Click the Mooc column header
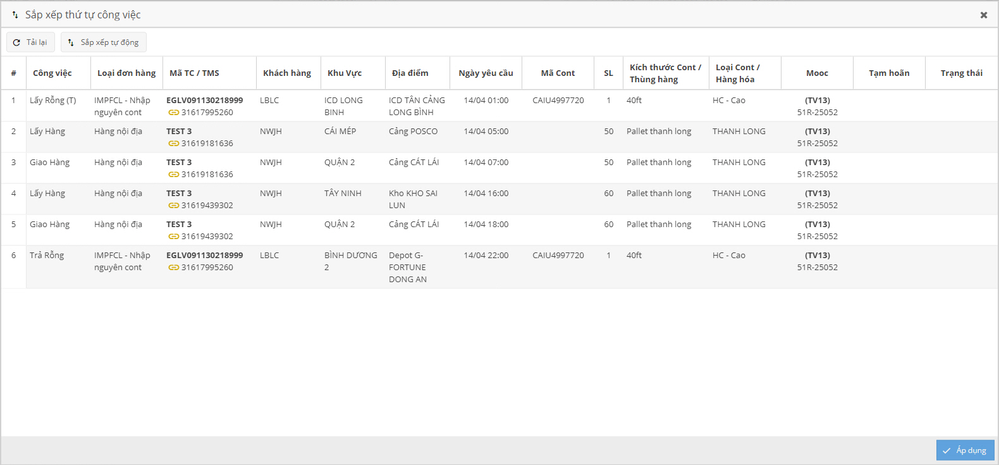Screen dimensions: 999x465 (817, 73)
